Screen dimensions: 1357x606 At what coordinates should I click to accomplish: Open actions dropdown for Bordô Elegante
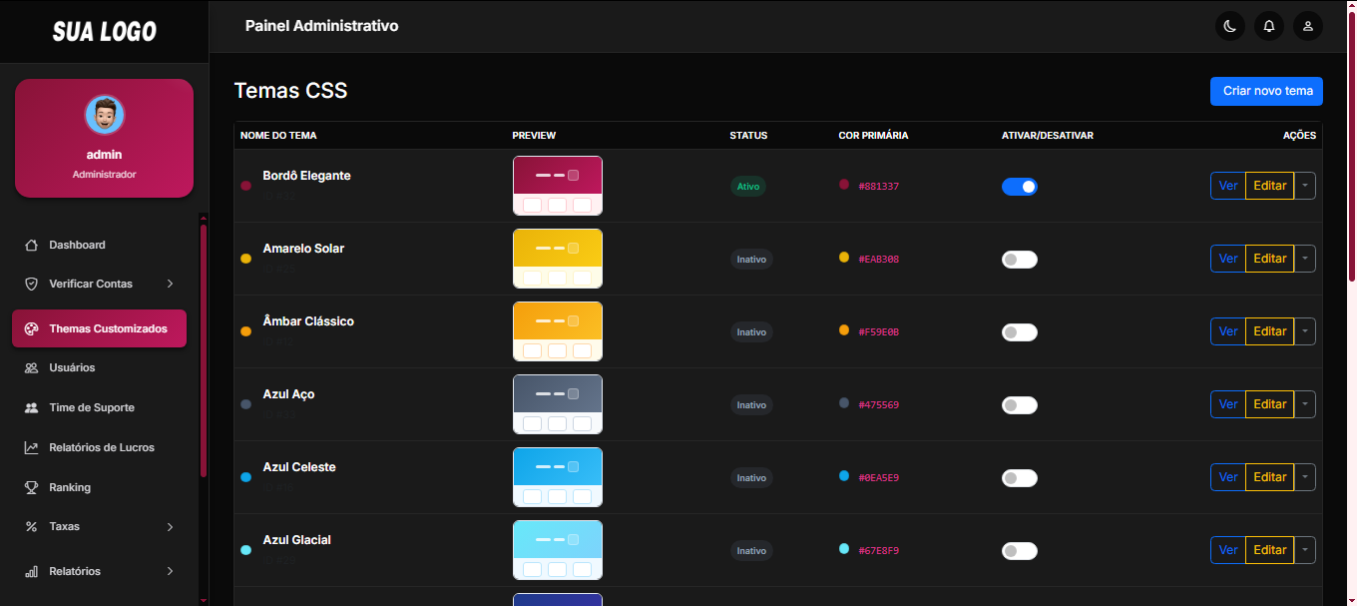pyautogui.click(x=1305, y=186)
